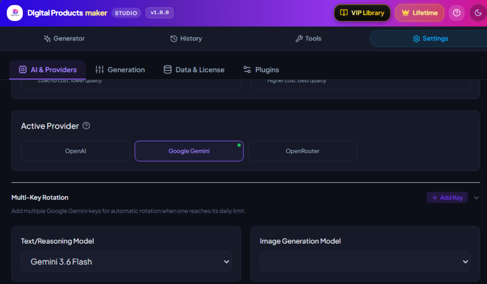Open the Text/Reasoning Model dropdown
Screen dimensions: 487x284
tap(126, 262)
